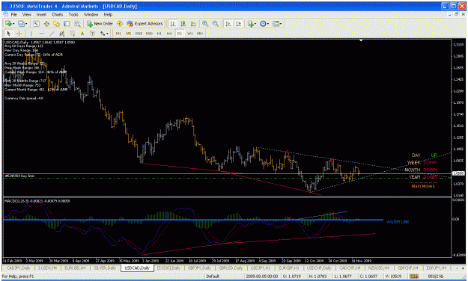
Task: Click the New Order button
Action: [100, 24]
